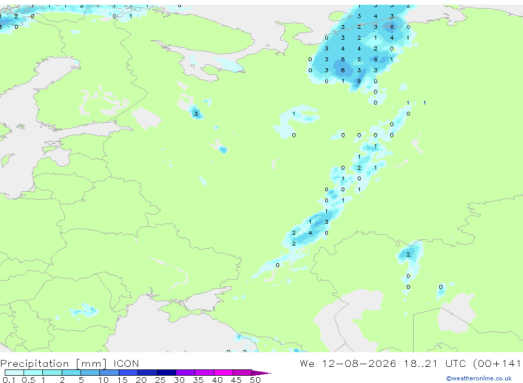Click the 0.1–0.5 mm legend color swatch
523x383 pixels.
point(14,373)
